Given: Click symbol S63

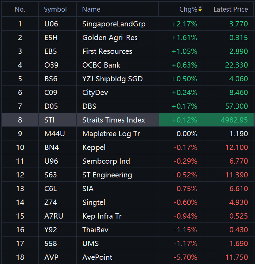Looking at the screenshot, I should 50,175.
